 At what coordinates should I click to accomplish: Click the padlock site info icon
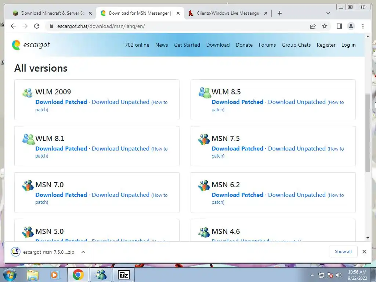pyautogui.click(x=51, y=26)
